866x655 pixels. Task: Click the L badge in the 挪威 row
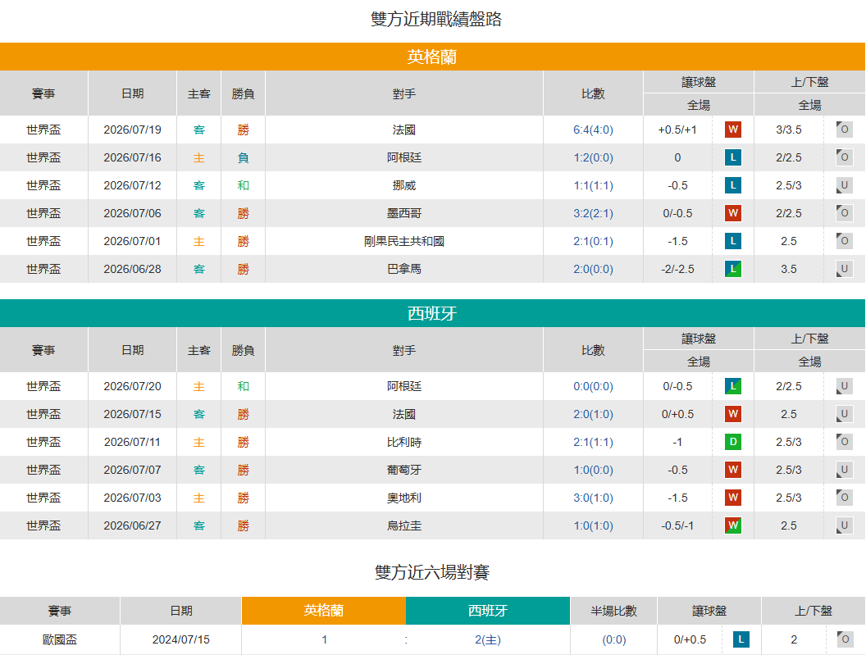tap(733, 185)
